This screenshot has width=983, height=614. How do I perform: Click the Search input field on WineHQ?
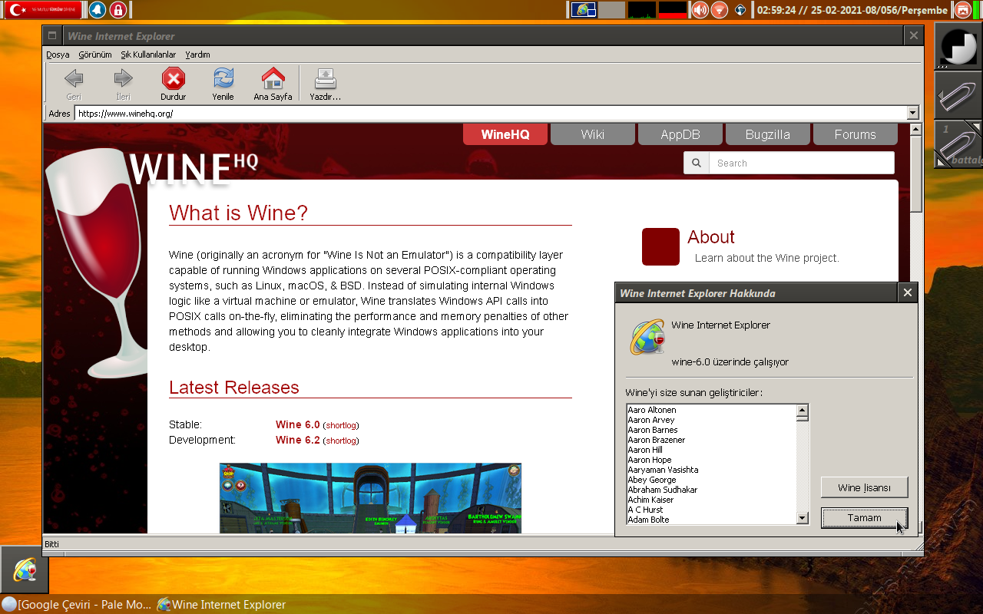click(x=802, y=163)
